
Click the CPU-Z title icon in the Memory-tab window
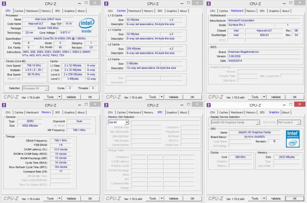pyautogui.click(x=4, y=105)
